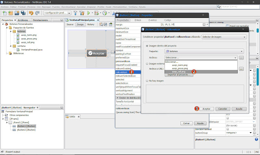The height and width of the screenshot is (155, 260).
Task: Select 'Imagen externa' radio button
Action: tap(147, 63)
